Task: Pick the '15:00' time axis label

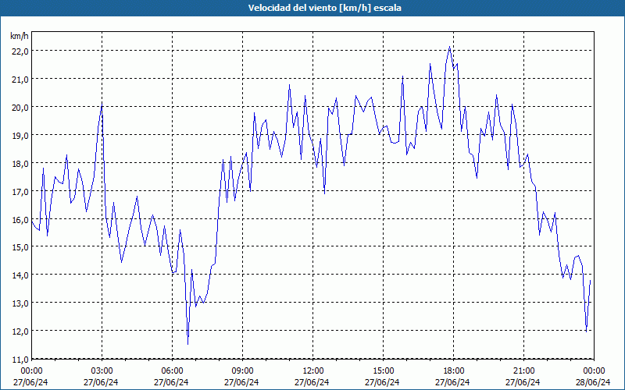Action: [383, 370]
